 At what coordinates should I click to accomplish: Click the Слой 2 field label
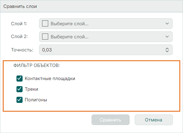coord(19,37)
